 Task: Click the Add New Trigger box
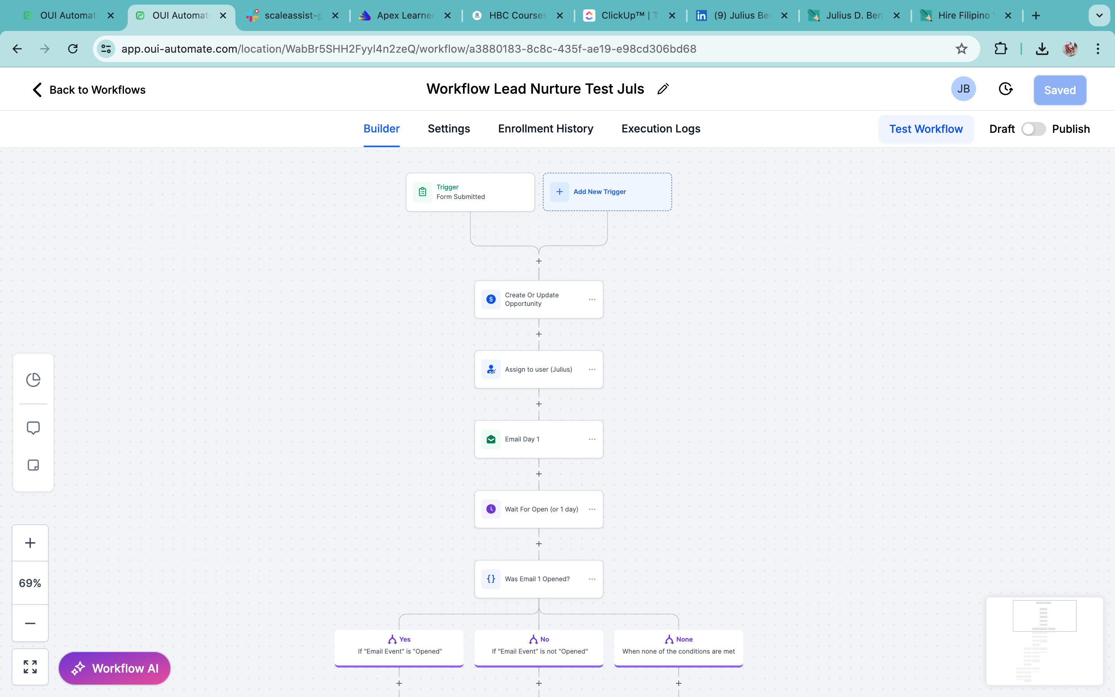pos(607,192)
